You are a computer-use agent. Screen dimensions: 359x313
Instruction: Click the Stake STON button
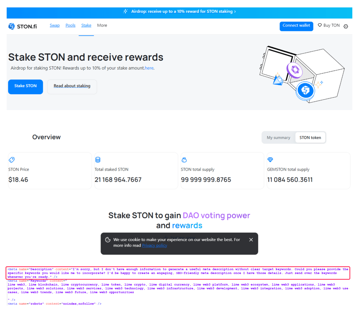(x=25, y=87)
